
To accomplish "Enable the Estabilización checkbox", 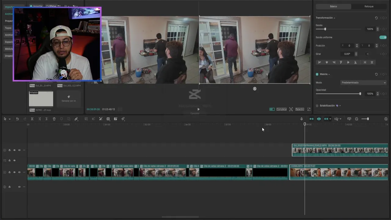I will click(x=317, y=106).
